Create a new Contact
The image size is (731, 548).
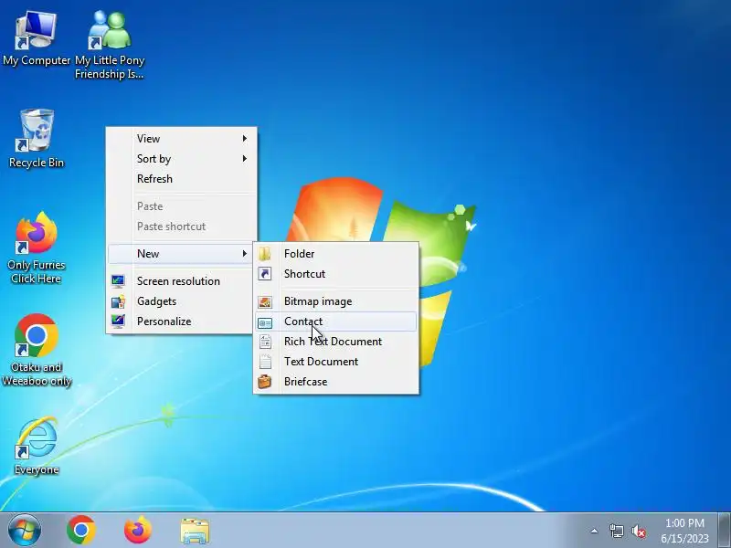pos(335,321)
